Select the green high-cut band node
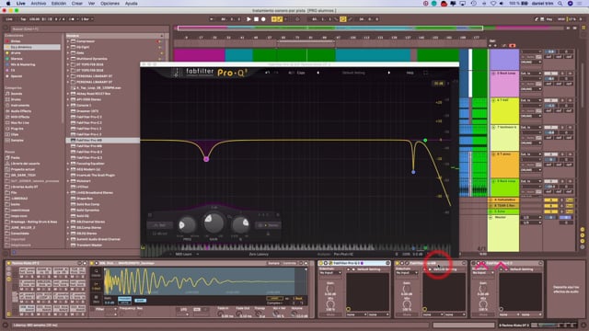 pyautogui.click(x=425, y=141)
